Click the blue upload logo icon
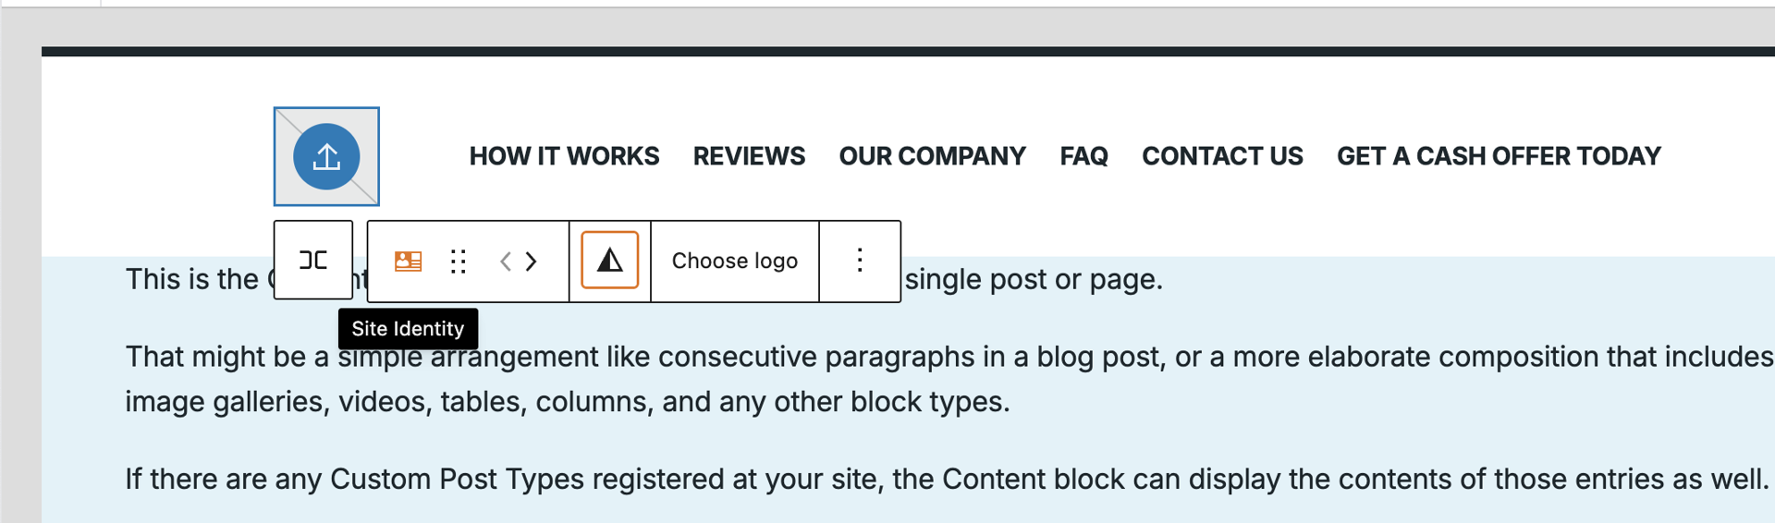Viewport: 1775px width, 523px height. (x=326, y=157)
